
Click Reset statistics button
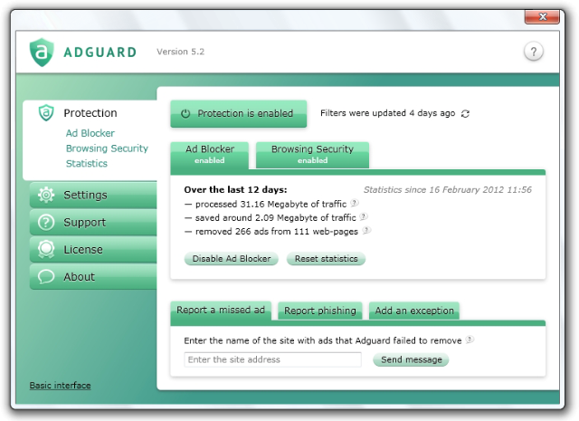[x=326, y=259]
